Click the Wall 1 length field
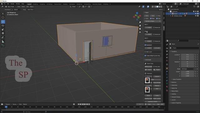The image size is (200, 113). 148,28
